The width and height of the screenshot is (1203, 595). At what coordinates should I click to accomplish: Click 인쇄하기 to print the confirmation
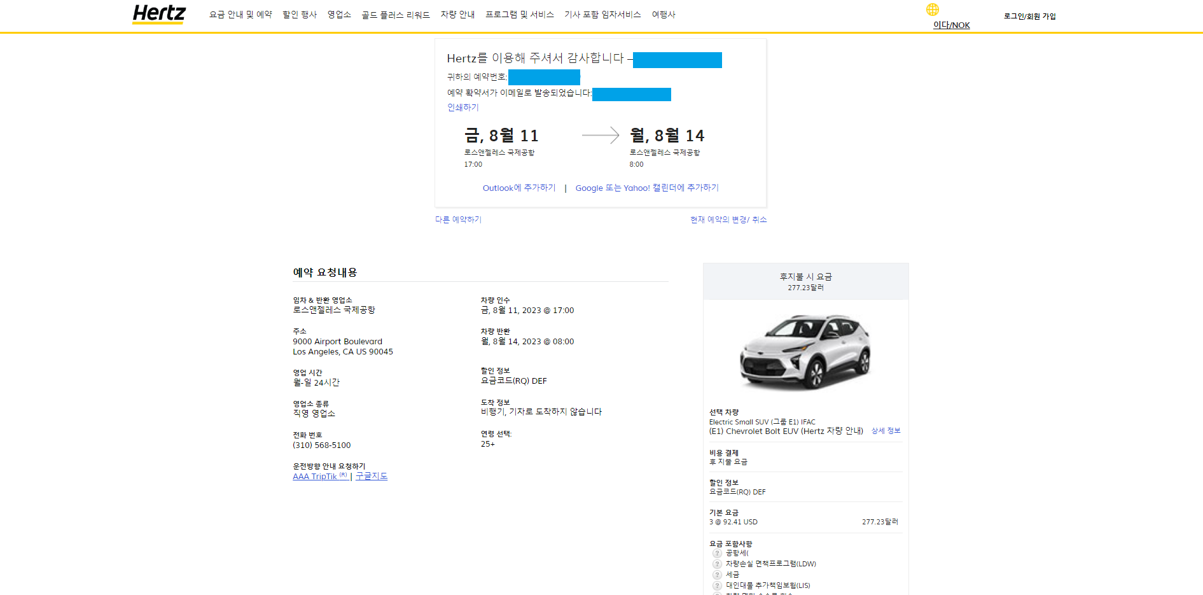(462, 108)
